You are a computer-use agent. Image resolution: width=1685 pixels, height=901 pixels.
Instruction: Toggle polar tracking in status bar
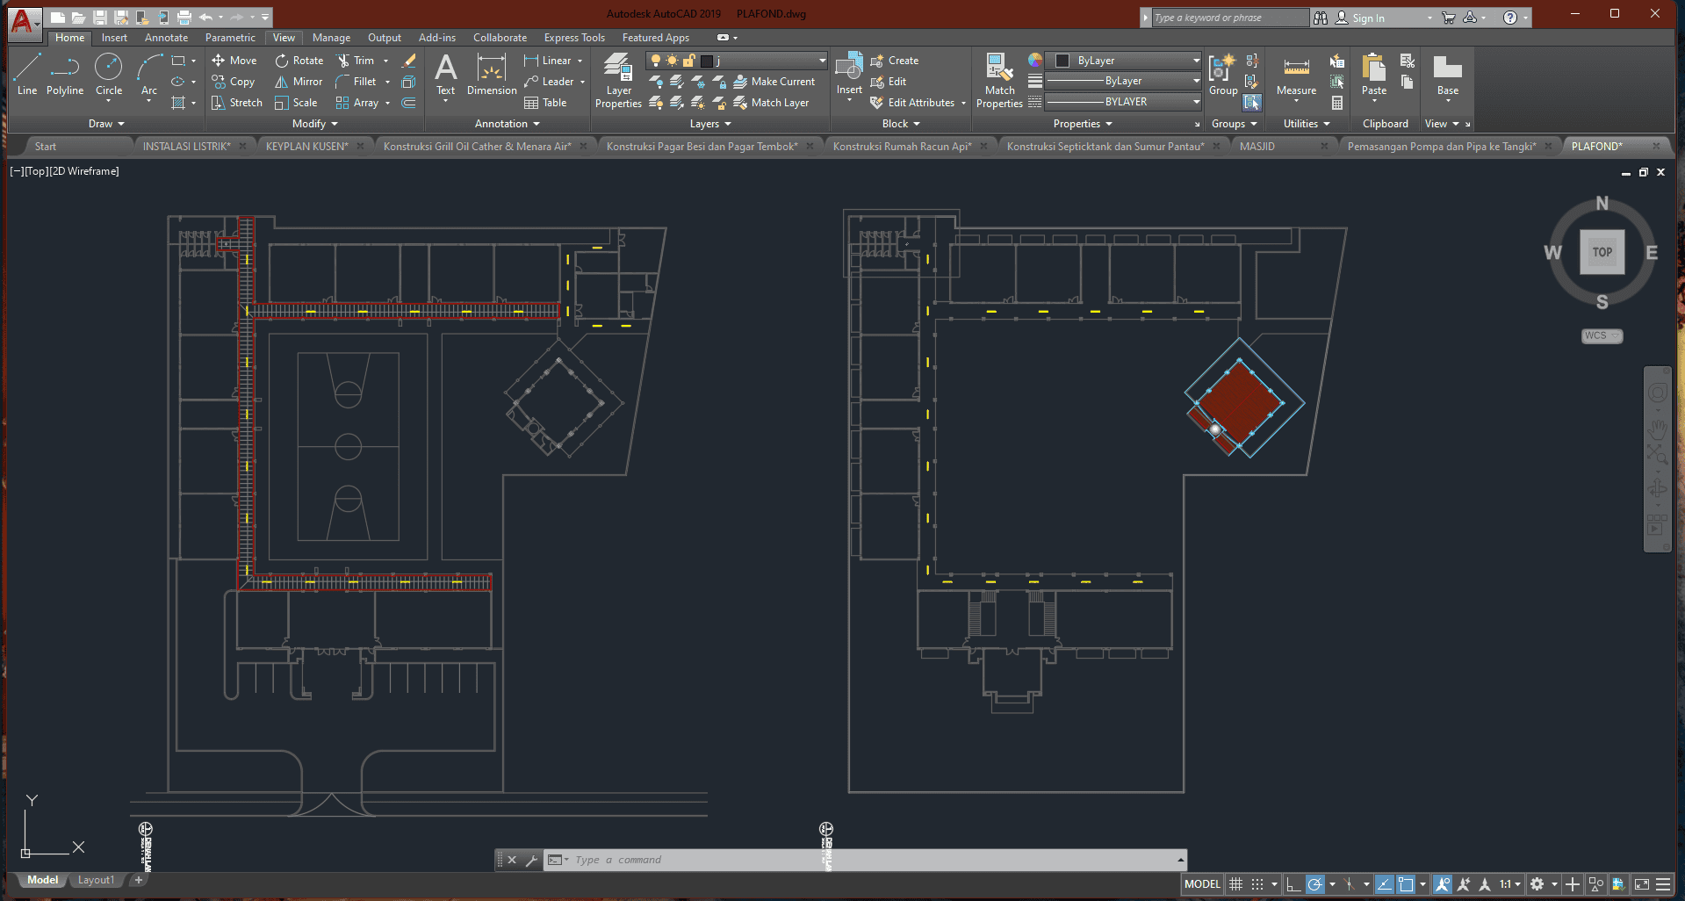[x=1314, y=884]
